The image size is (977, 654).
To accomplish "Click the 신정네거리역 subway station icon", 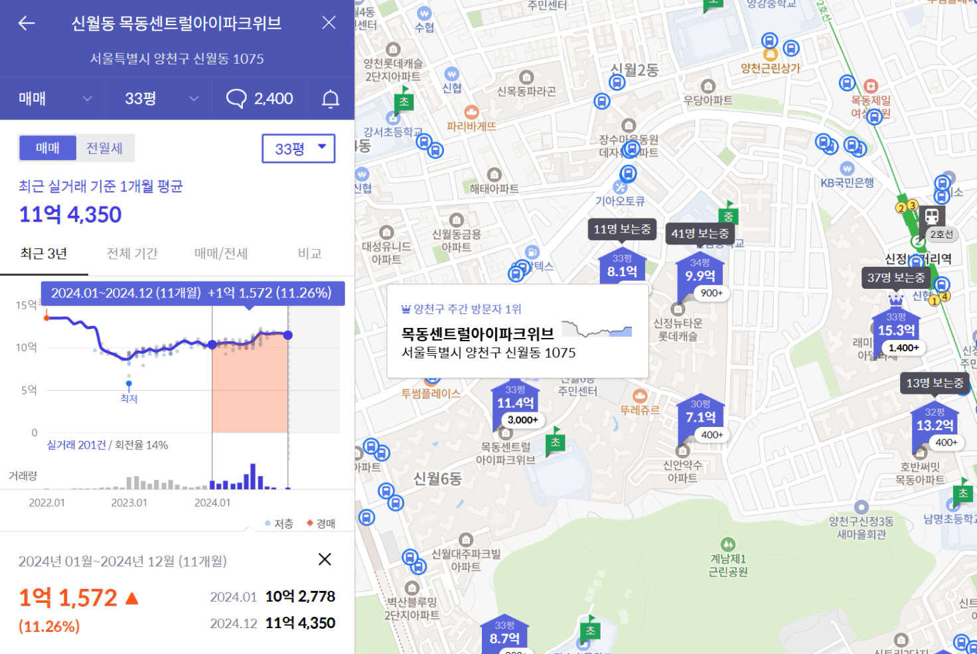I will [x=932, y=216].
